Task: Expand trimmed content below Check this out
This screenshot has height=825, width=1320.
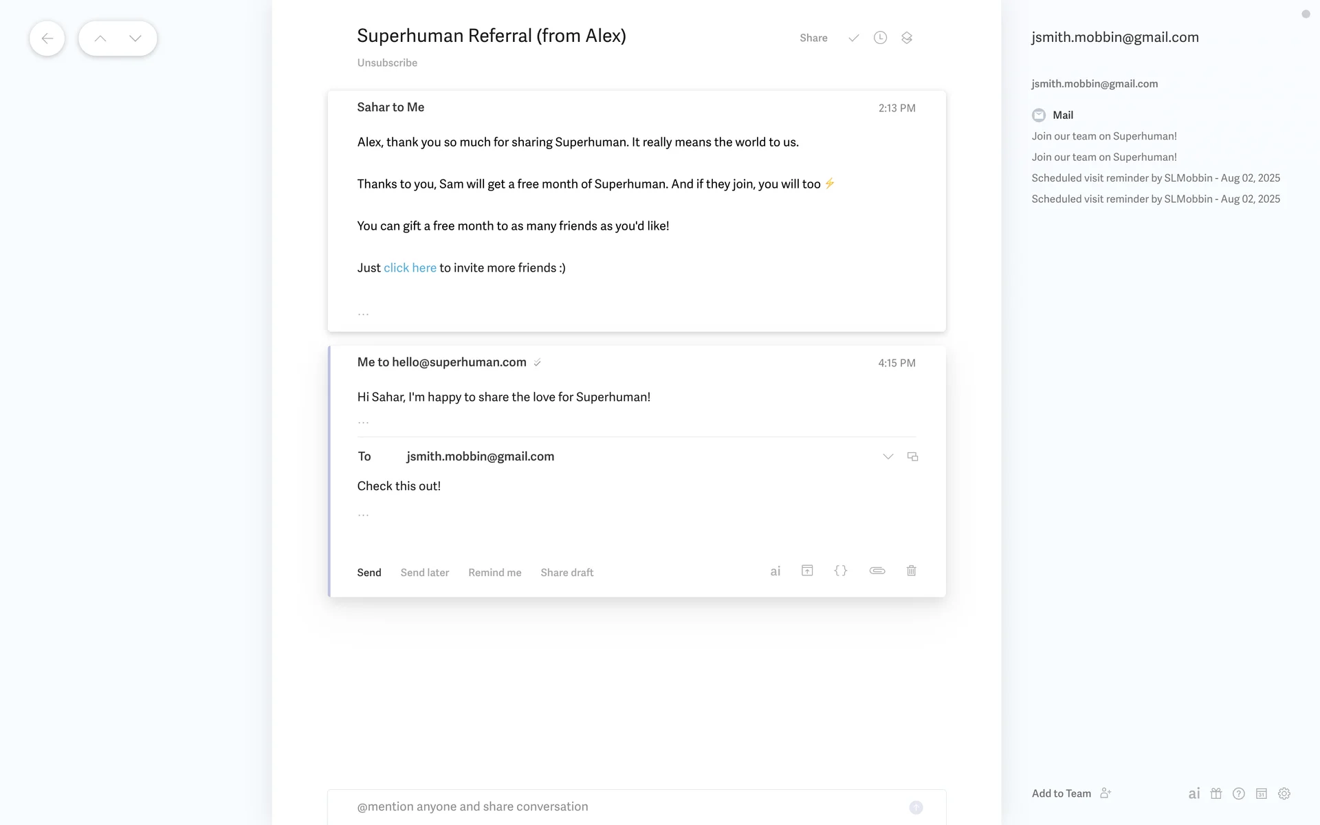Action: pyautogui.click(x=363, y=514)
